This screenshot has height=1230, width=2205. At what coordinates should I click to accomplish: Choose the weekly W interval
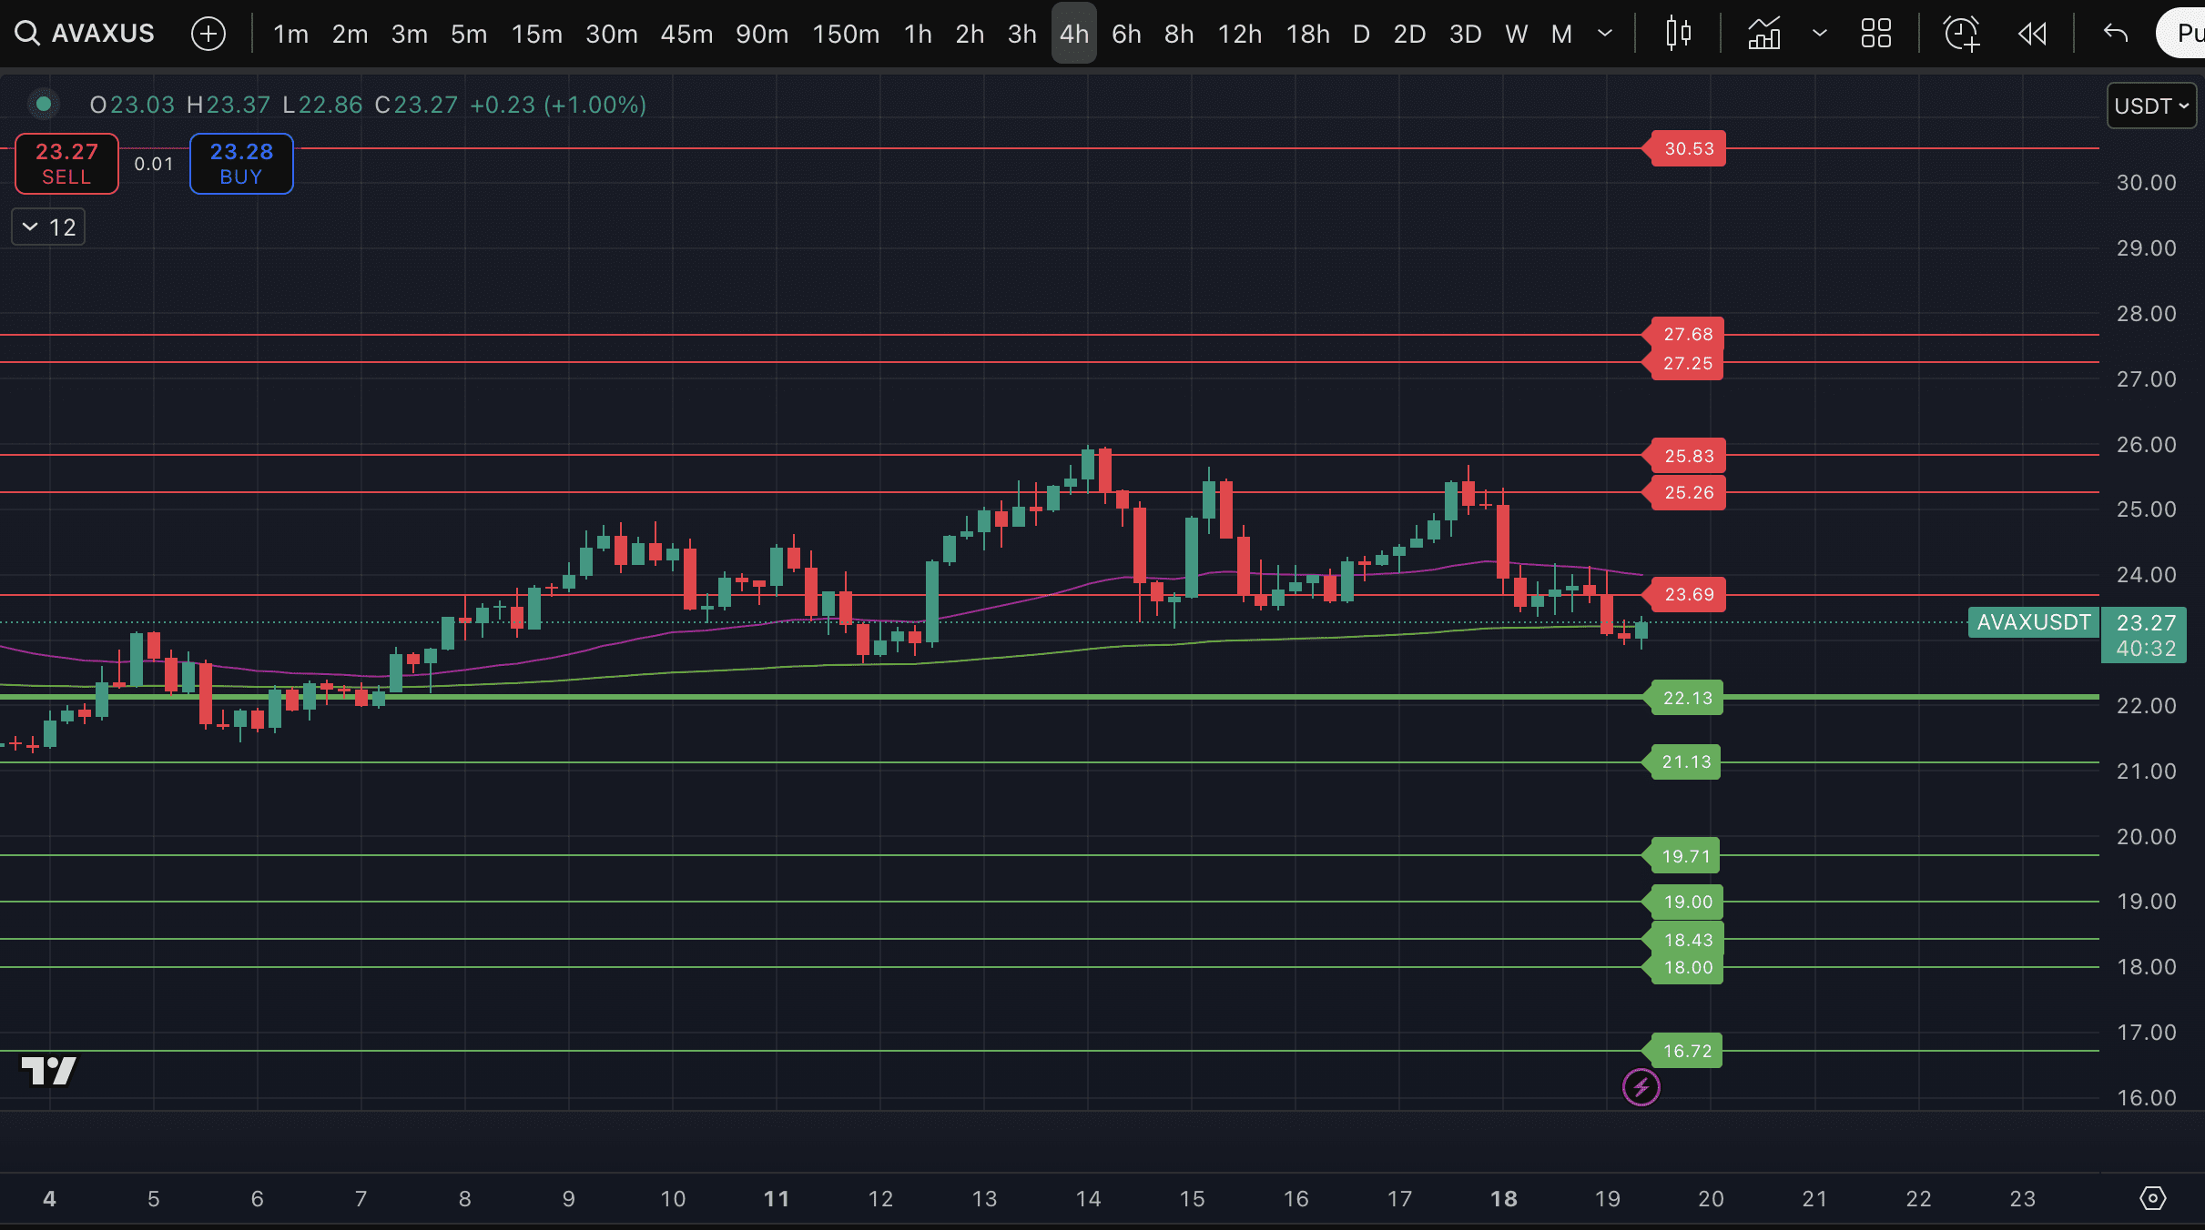(1516, 34)
